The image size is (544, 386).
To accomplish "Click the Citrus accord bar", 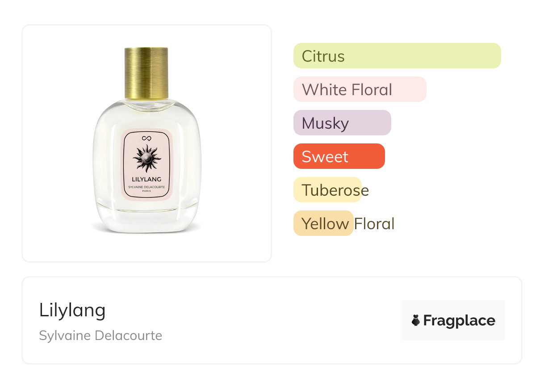I will tap(397, 56).
